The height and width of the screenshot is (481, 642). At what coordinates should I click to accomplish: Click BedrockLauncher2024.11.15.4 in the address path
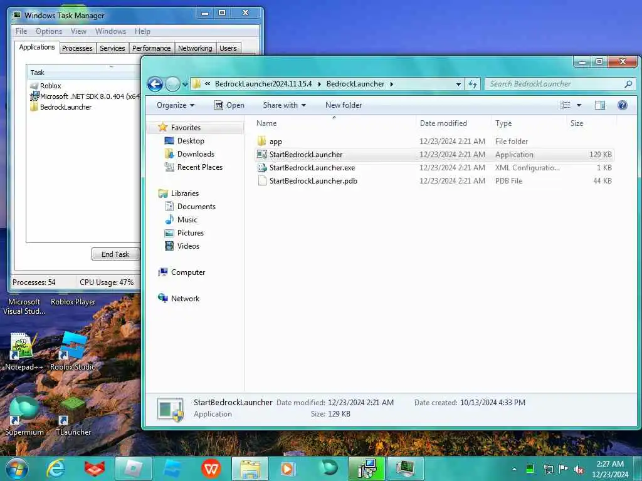(263, 84)
